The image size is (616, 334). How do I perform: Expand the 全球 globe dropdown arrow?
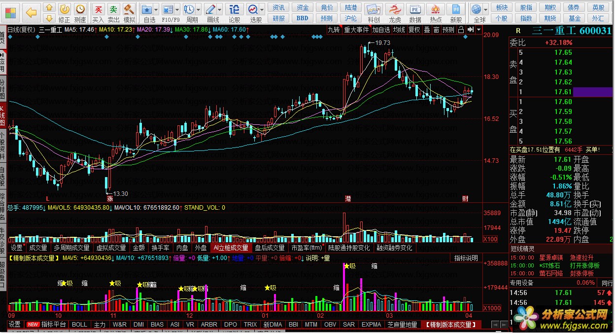point(485,9)
